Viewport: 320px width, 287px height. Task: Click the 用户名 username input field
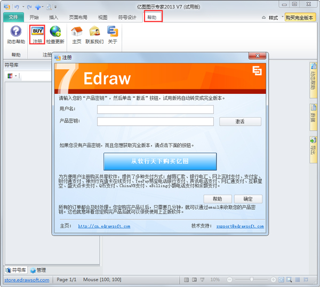(155, 109)
